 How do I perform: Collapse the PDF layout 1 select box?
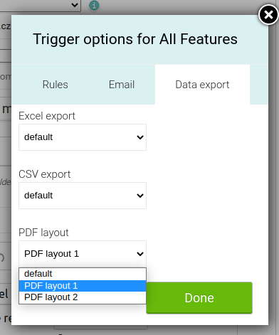(83, 254)
